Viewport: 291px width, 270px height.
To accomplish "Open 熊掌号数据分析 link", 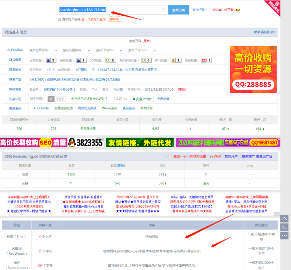I will point(265,32).
